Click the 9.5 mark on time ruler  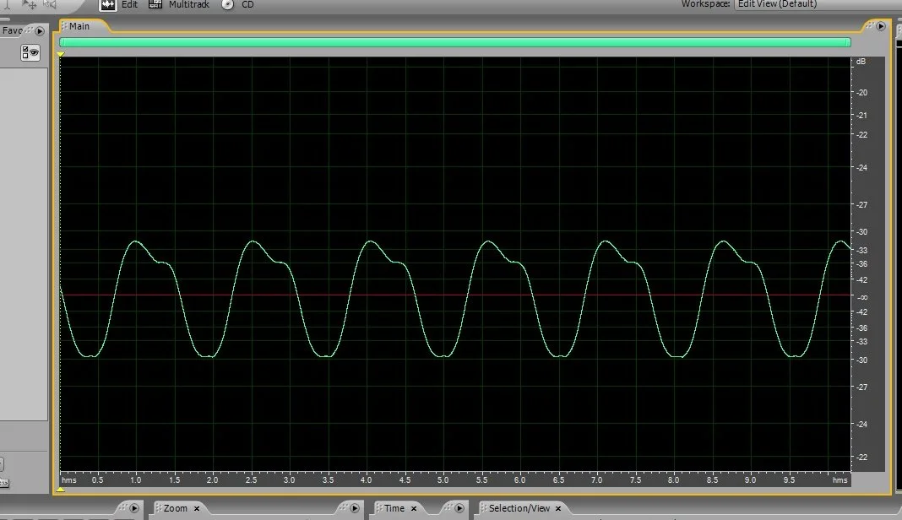pyautogui.click(x=789, y=479)
